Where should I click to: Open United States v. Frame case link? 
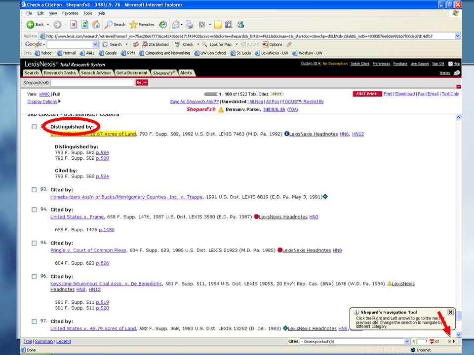pos(77,217)
